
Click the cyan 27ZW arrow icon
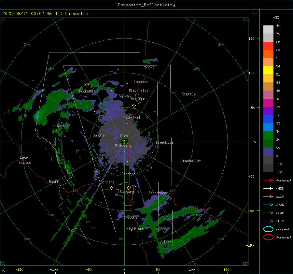click(268, 205)
